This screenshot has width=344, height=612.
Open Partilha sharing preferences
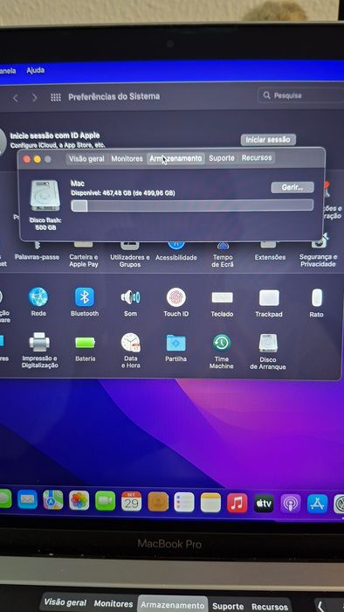pos(176,343)
